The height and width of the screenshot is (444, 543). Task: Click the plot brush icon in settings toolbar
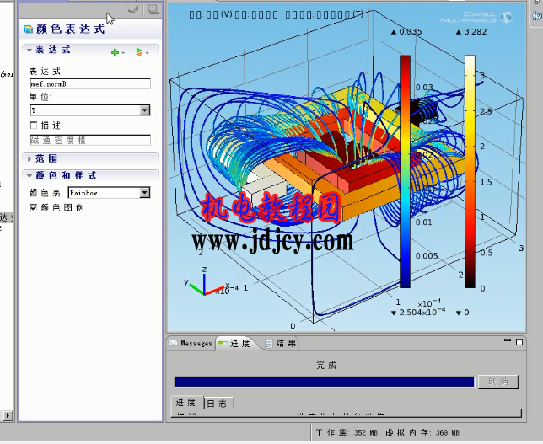point(134,10)
